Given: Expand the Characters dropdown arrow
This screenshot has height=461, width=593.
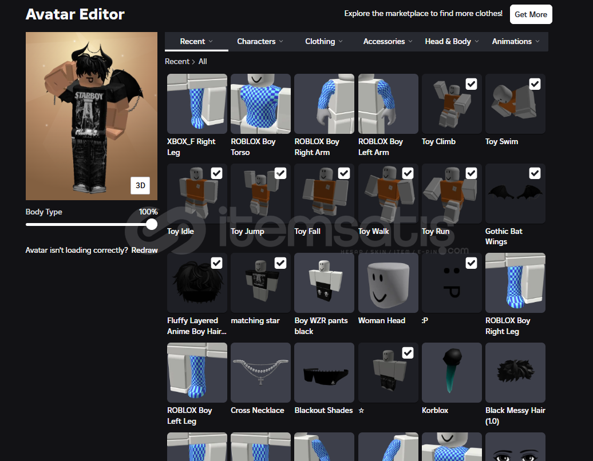Looking at the screenshot, I should point(281,41).
